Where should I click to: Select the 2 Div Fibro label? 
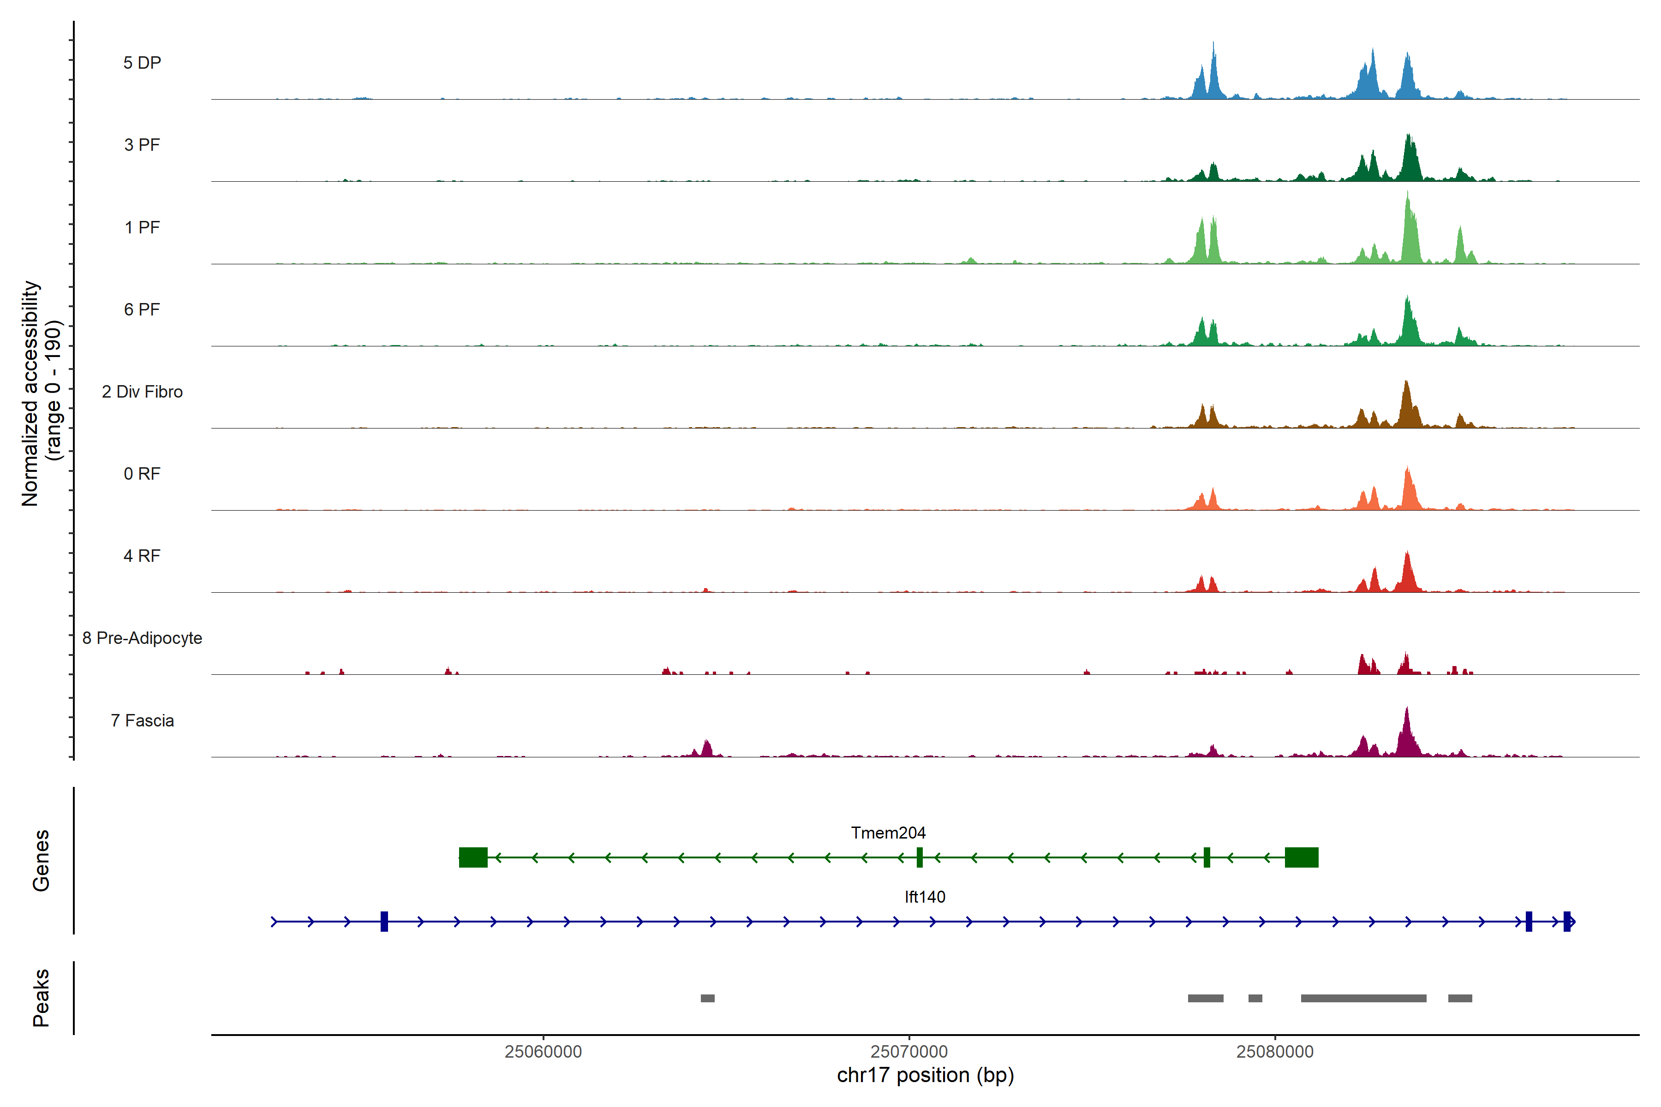pyautogui.click(x=142, y=392)
